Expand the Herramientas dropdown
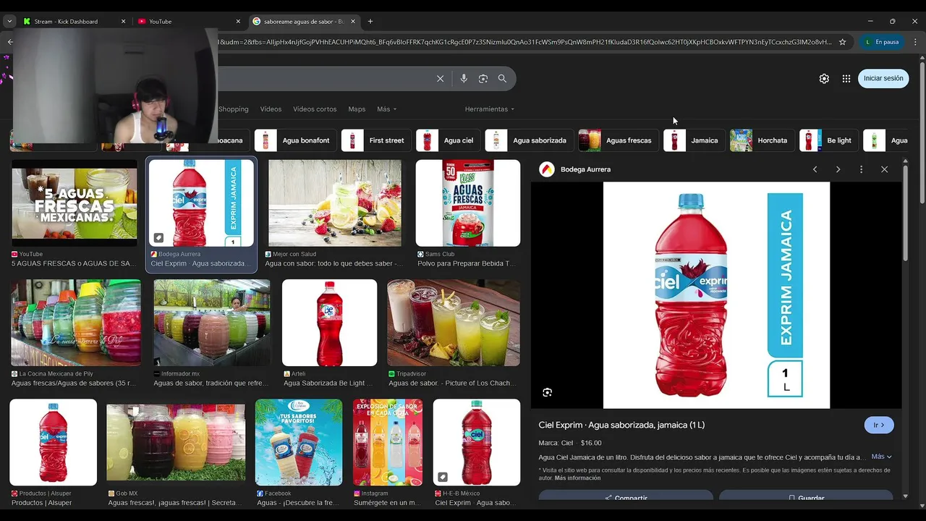This screenshot has width=926, height=521. [490, 109]
